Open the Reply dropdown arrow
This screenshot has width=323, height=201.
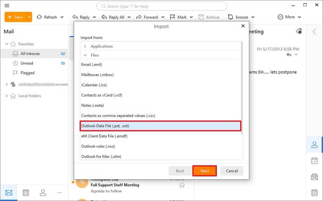(x=94, y=17)
